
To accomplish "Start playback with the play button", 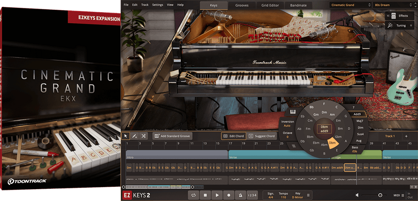I will (x=217, y=195).
